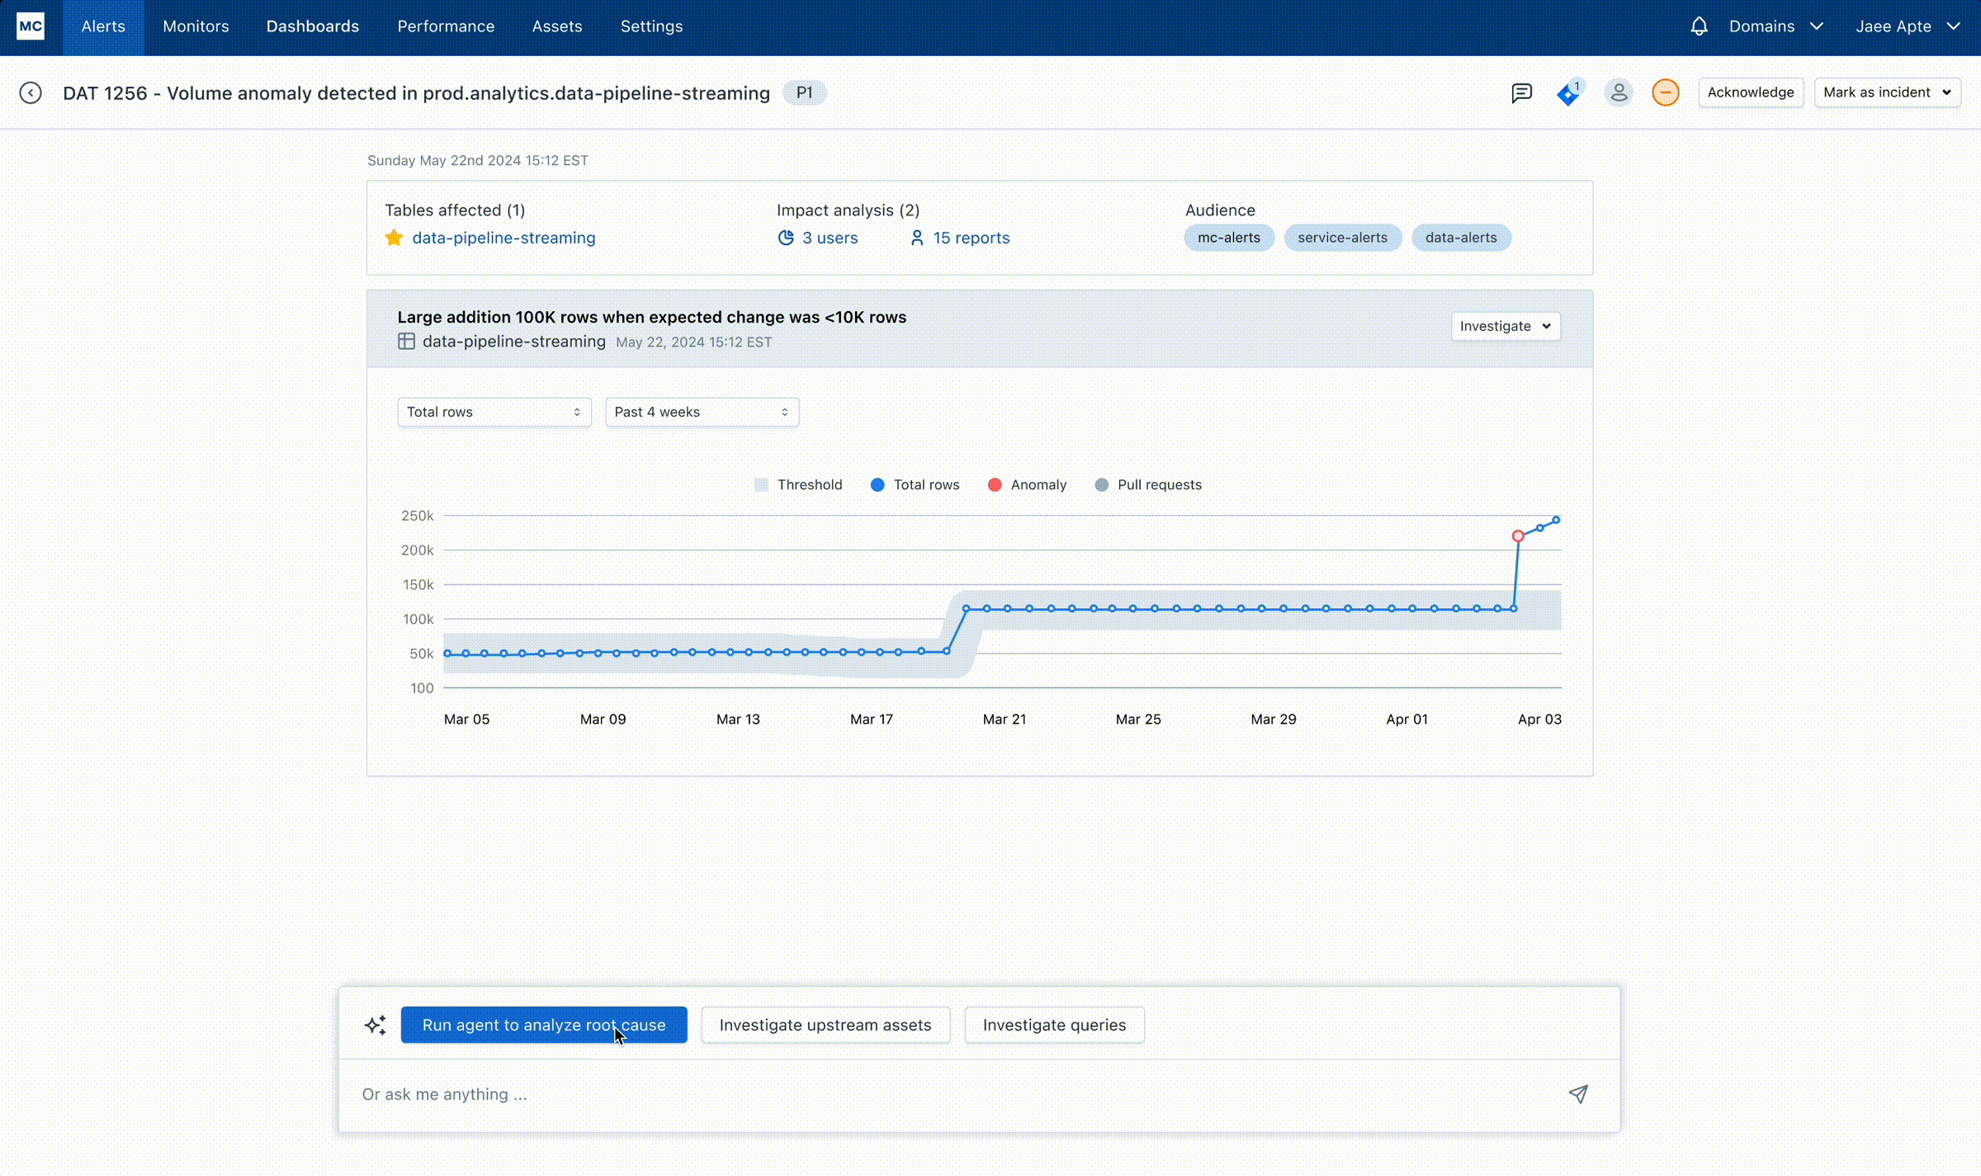The width and height of the screenshot is (1981, 1176).
Task: Click the users pie icon in Impact analysis
Action: point(786,238)
